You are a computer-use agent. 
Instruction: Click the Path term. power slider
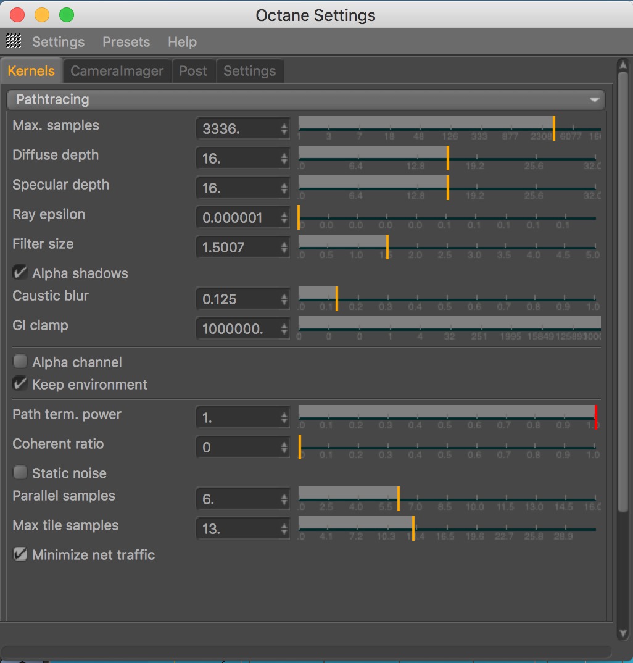point(450,418)
